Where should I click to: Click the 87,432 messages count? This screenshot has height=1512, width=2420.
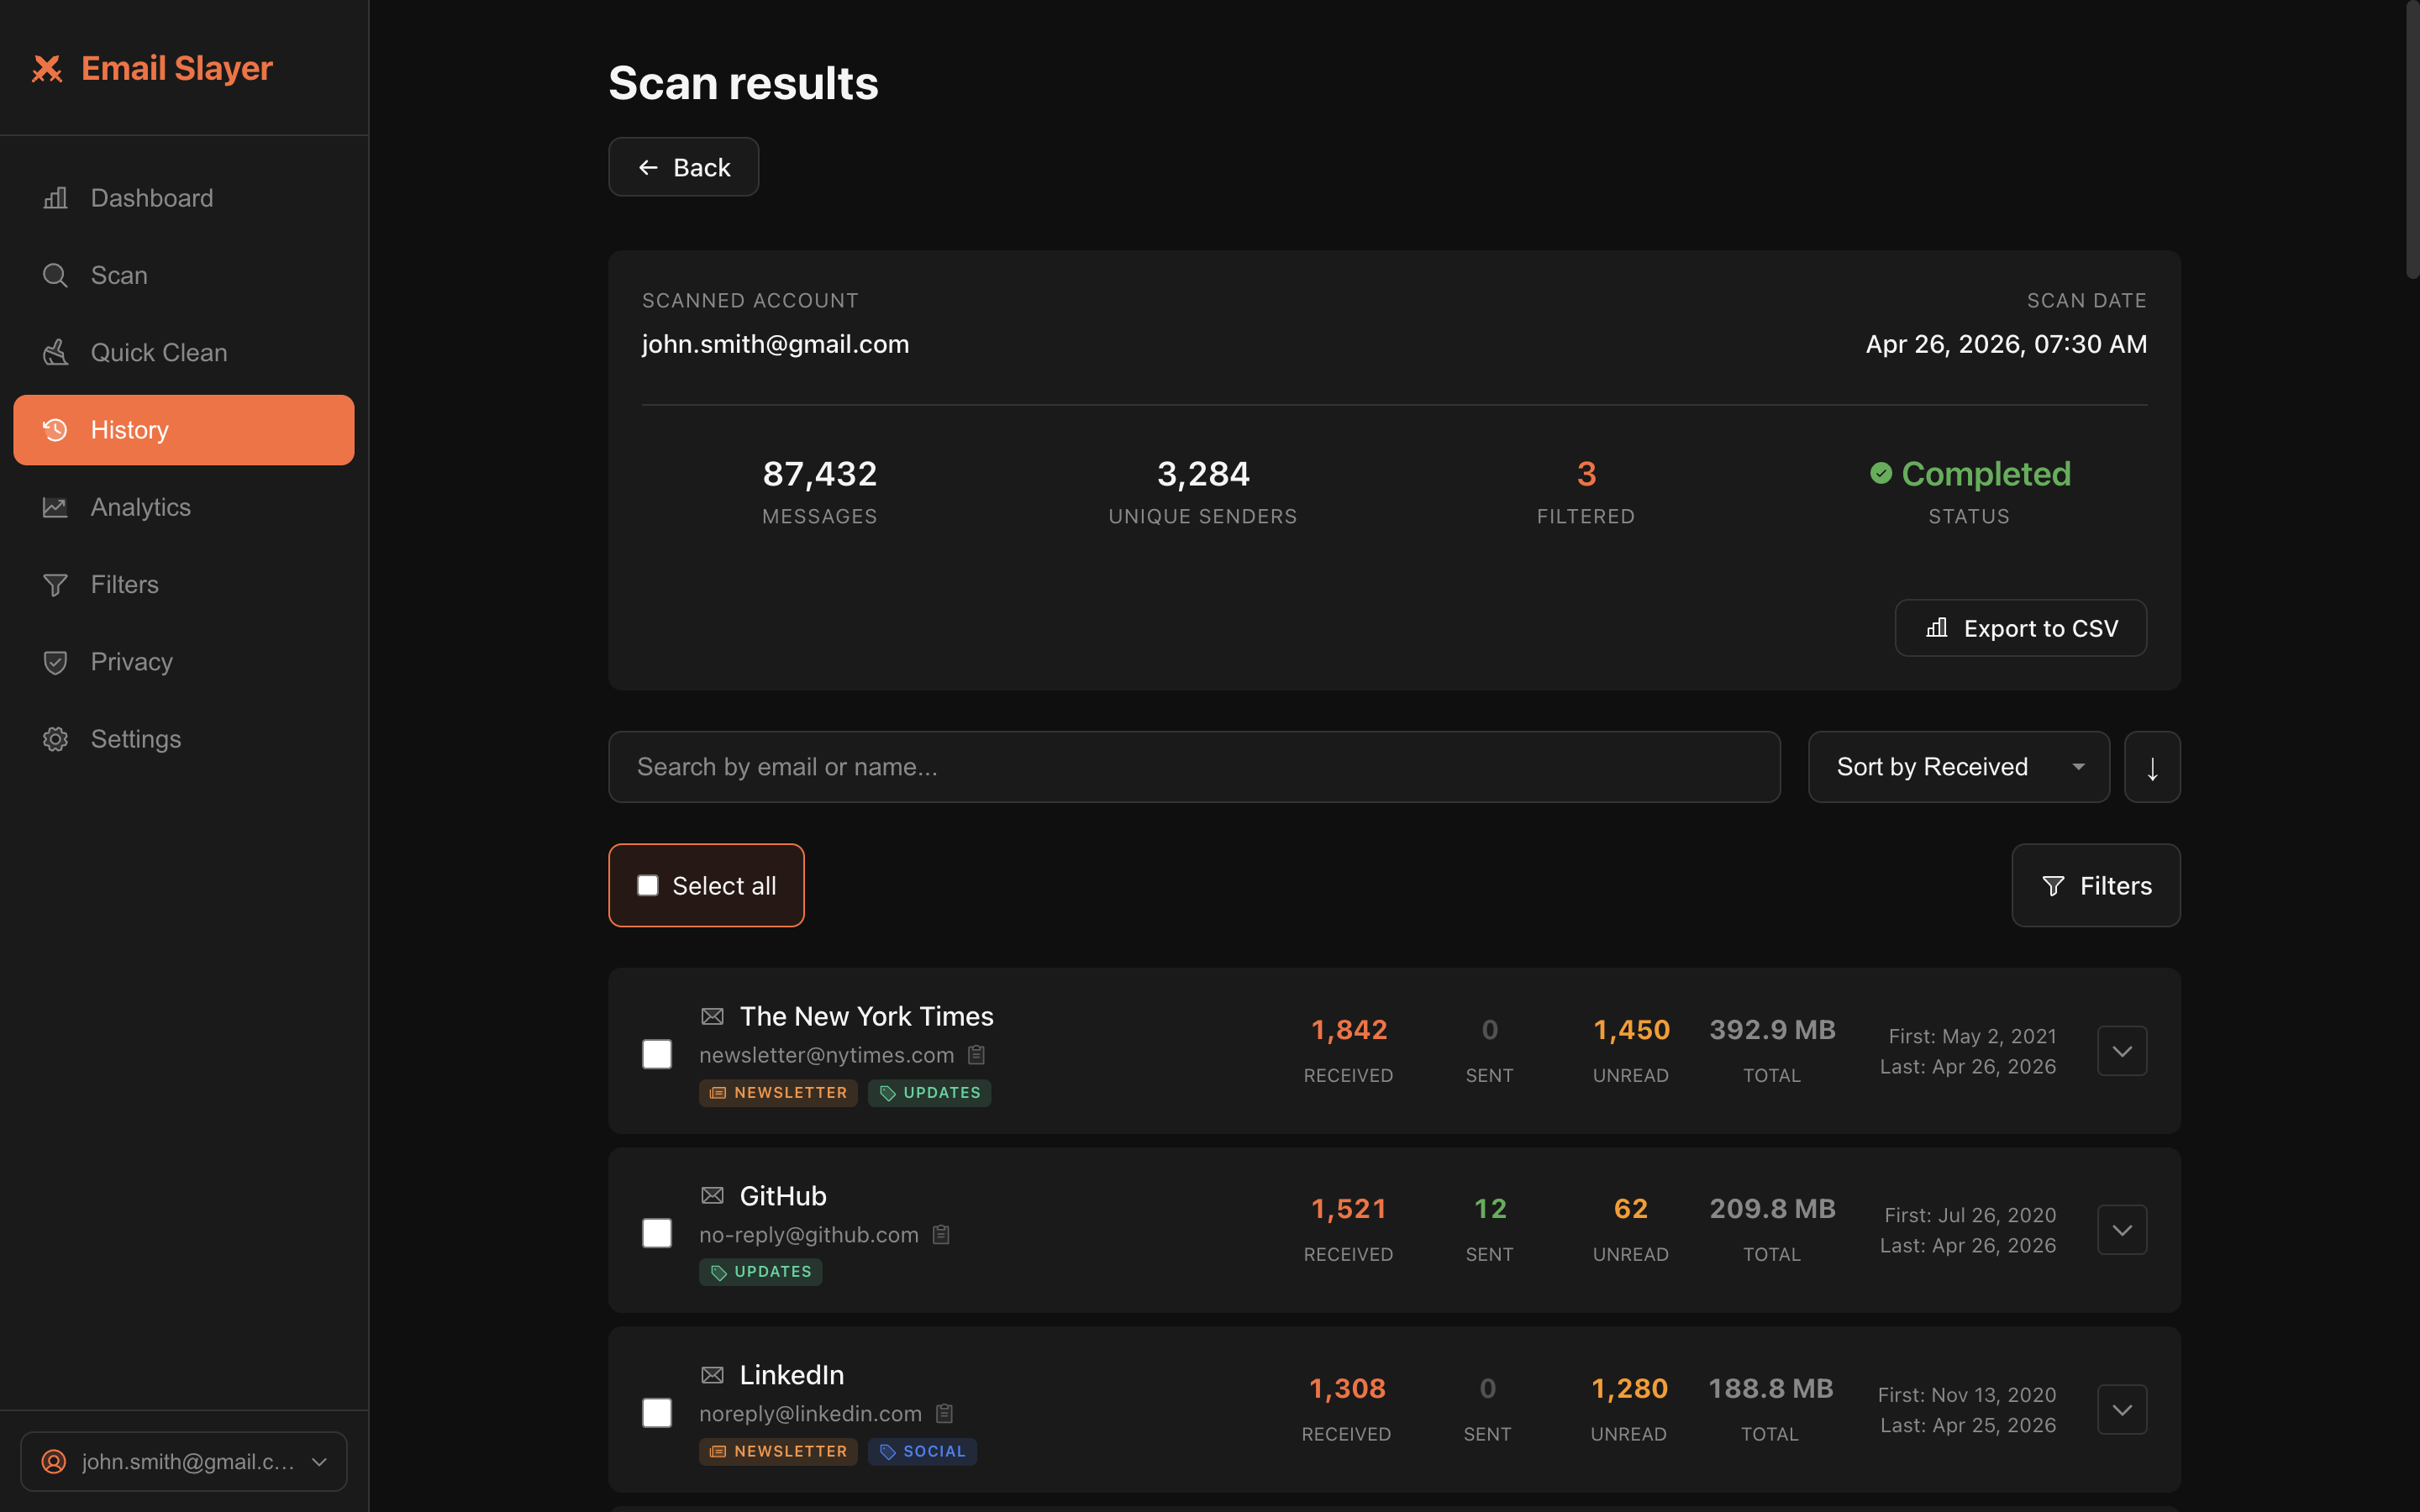(x=820, y=474)
